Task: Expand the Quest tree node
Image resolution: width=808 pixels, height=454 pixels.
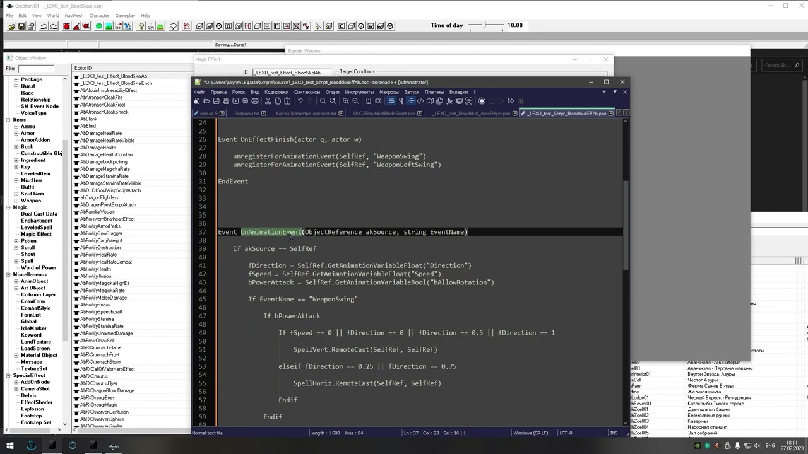Action: (16, 86)
